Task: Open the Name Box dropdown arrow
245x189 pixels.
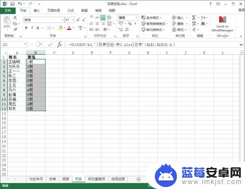Action: point(25,45)
